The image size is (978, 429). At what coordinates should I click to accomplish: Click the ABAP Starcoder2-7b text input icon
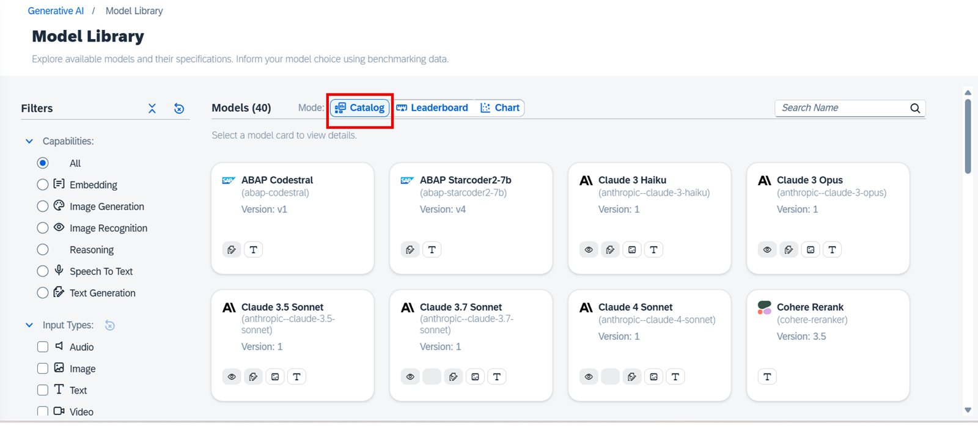pyautogui.click(x=432, y=249)
